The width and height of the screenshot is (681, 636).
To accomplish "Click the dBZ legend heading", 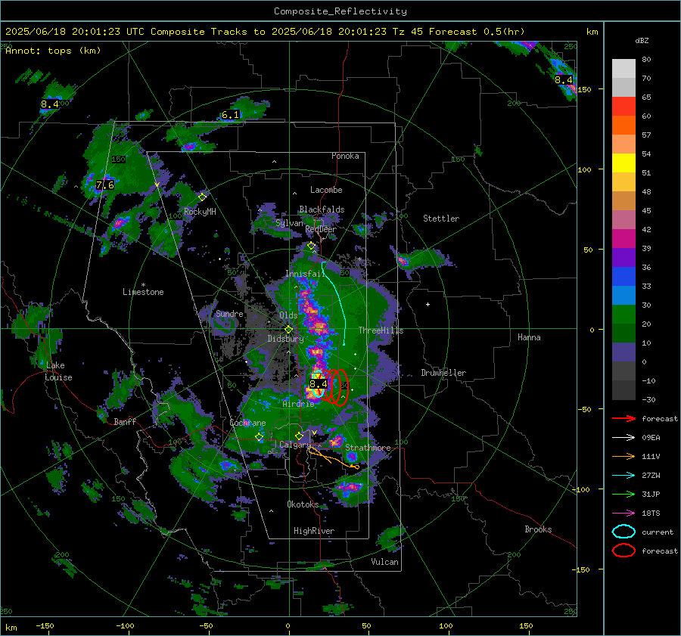I will click(x=642, y=41).
